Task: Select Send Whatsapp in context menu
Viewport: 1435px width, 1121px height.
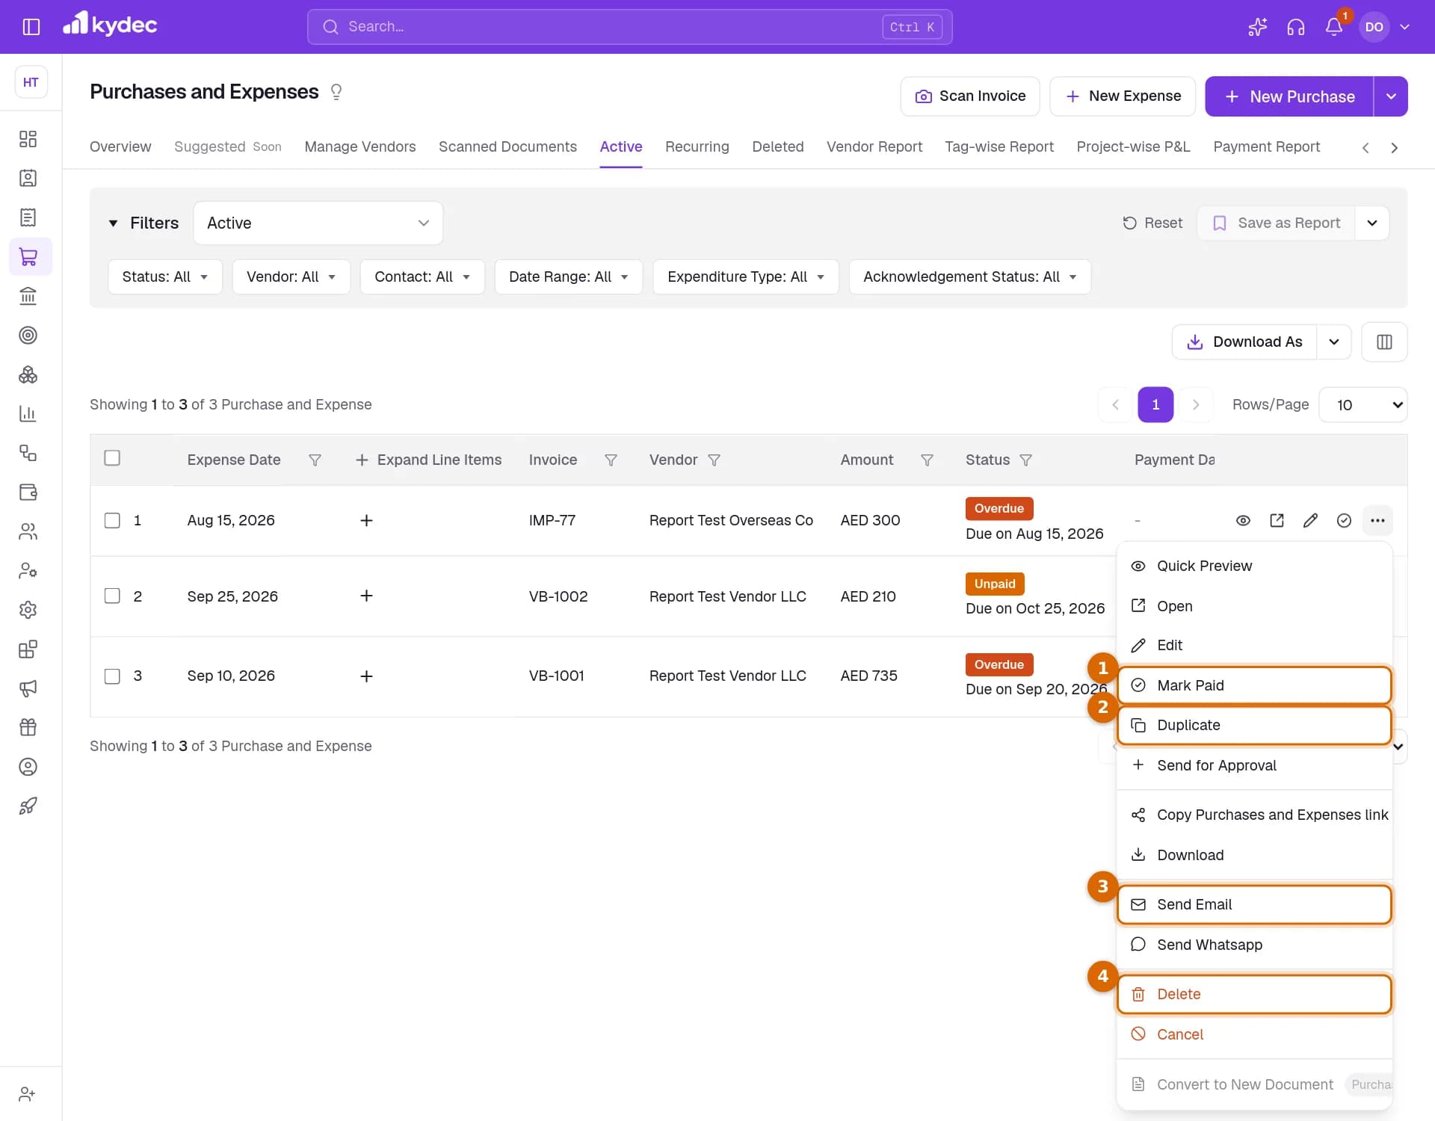Action: point(1254,945)
